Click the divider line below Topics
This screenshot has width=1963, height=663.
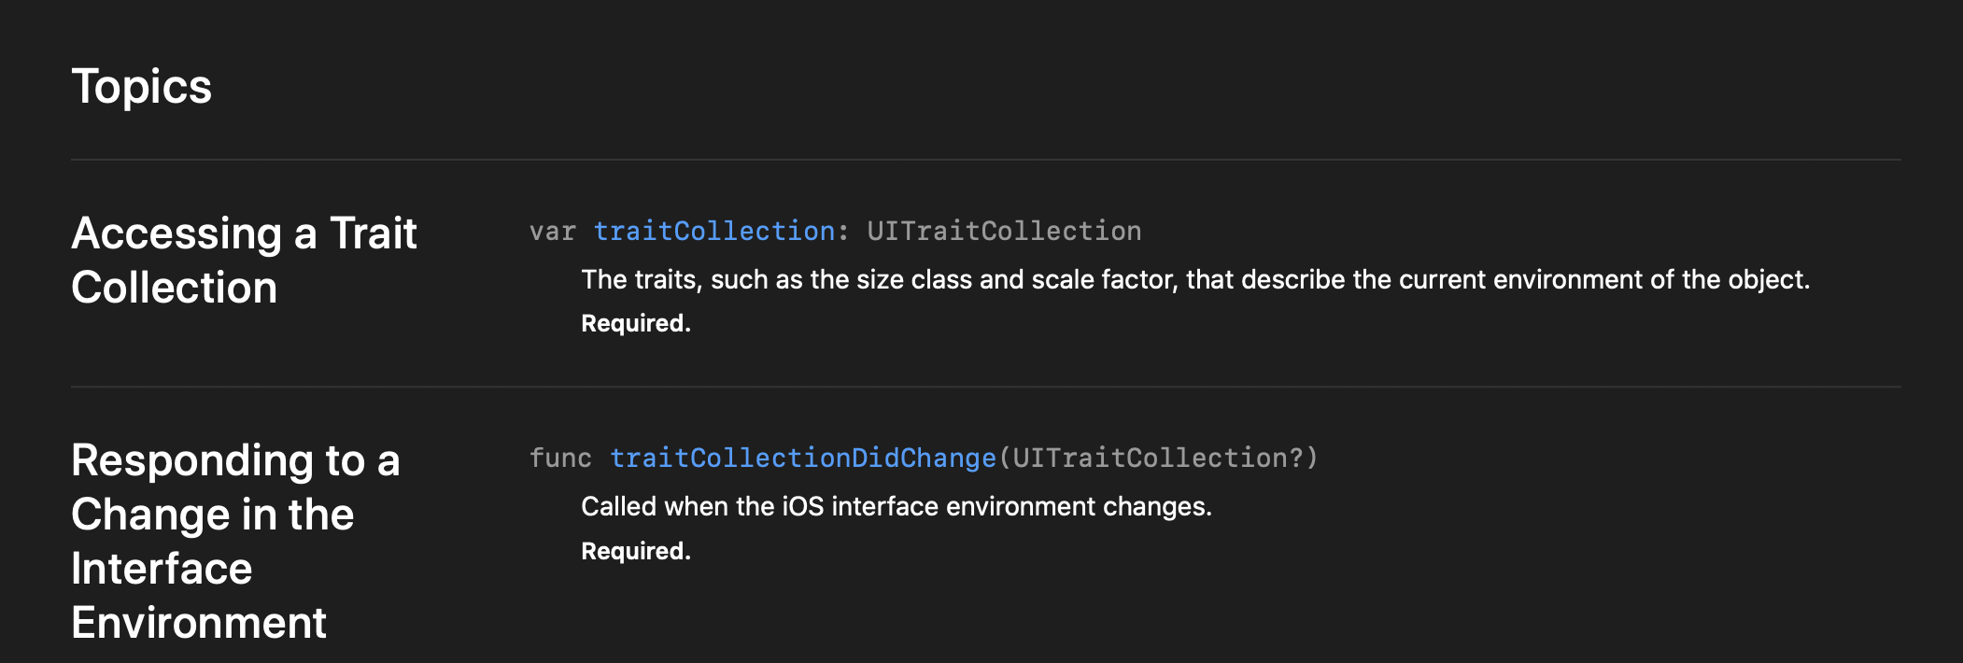point(985,160)
